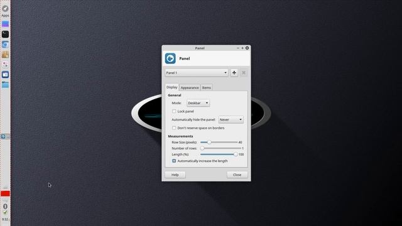Viewport: 402px width, 226px height.
Task: Click the deskbar clock
Action: tap(5, 219)
